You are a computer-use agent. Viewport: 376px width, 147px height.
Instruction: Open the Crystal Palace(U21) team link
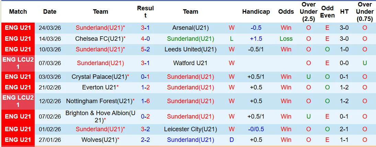[99, 77]
